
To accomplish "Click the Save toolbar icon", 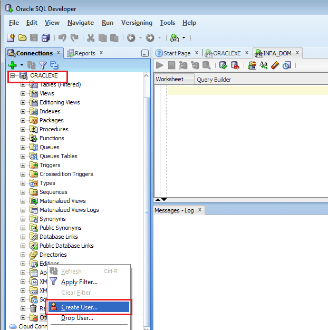I will (x=34, y=38).
